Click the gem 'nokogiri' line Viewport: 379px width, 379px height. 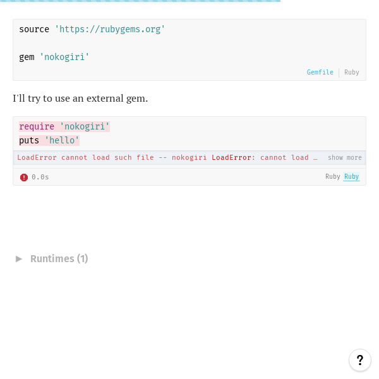coord(54,57)
